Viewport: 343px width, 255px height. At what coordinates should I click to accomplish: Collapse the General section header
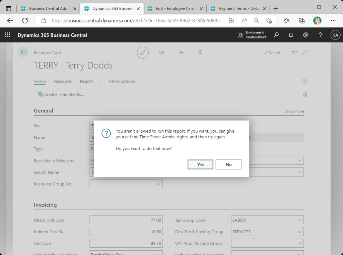pos(43,111)
